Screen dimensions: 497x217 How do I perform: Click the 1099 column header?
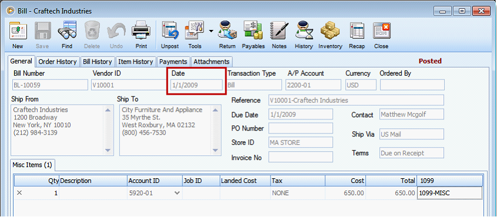[449, 181]
